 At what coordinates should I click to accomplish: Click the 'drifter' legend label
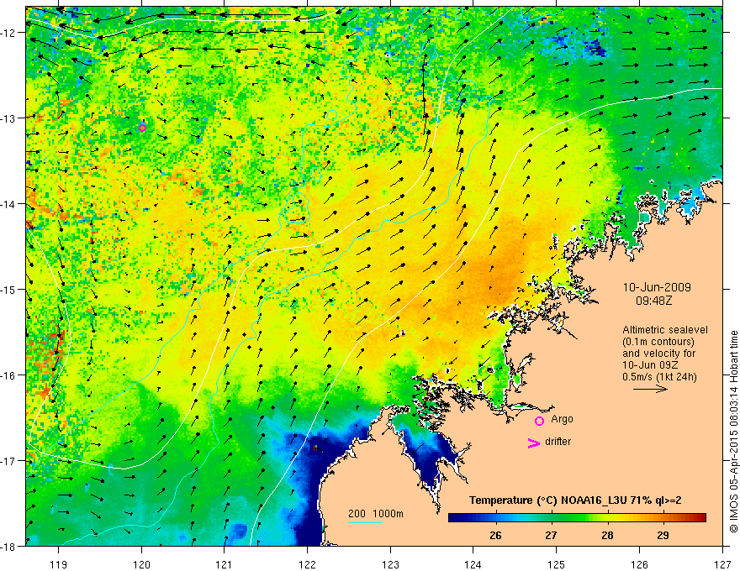click(x=558, y=442)
